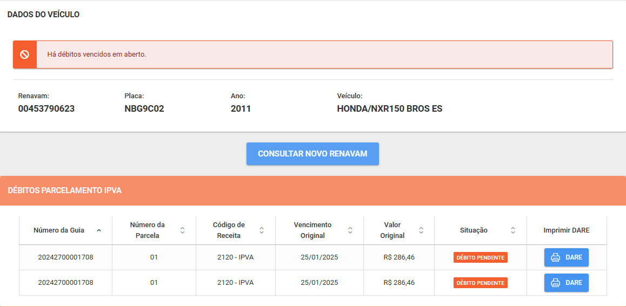Click sort arrows next to Código de Receita
The height and width of the screenshot is (307, 626).
pos(262,230)
